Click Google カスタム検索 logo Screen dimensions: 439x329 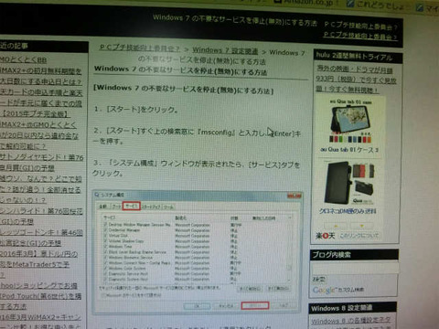click(x=338, y=290)
